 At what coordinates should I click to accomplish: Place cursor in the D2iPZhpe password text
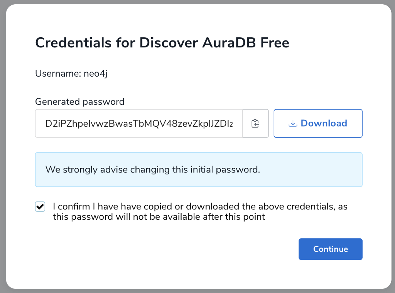(x=139, y=124)
